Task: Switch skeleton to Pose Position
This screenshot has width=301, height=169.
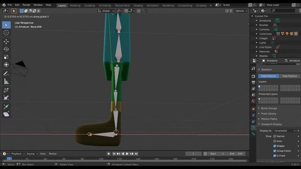Action: (x=269, y=76)
